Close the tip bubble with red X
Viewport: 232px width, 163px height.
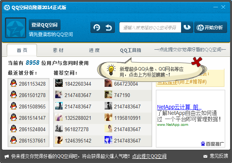[197, 62]
